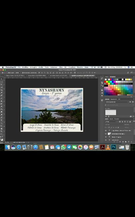Click the library item thumbnail
135x217 pixels.
(x=111, y=113)
